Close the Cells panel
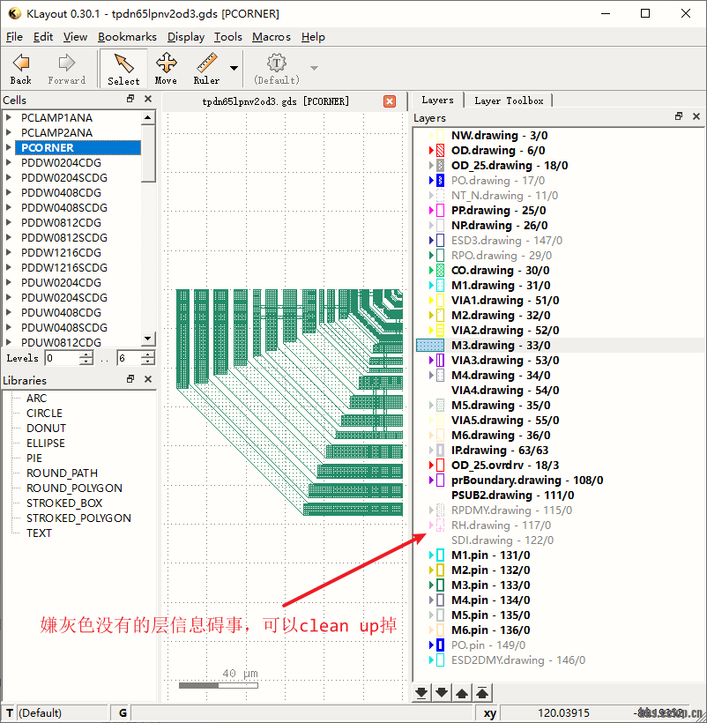Viewport: 707px width, 723px height. coord(148,99)
